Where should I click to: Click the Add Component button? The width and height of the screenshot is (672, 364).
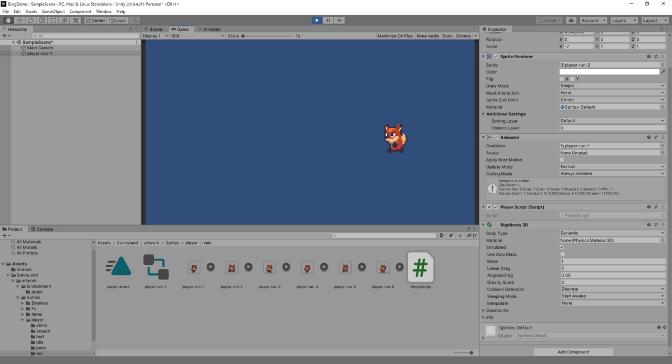(x=573, y=352)
